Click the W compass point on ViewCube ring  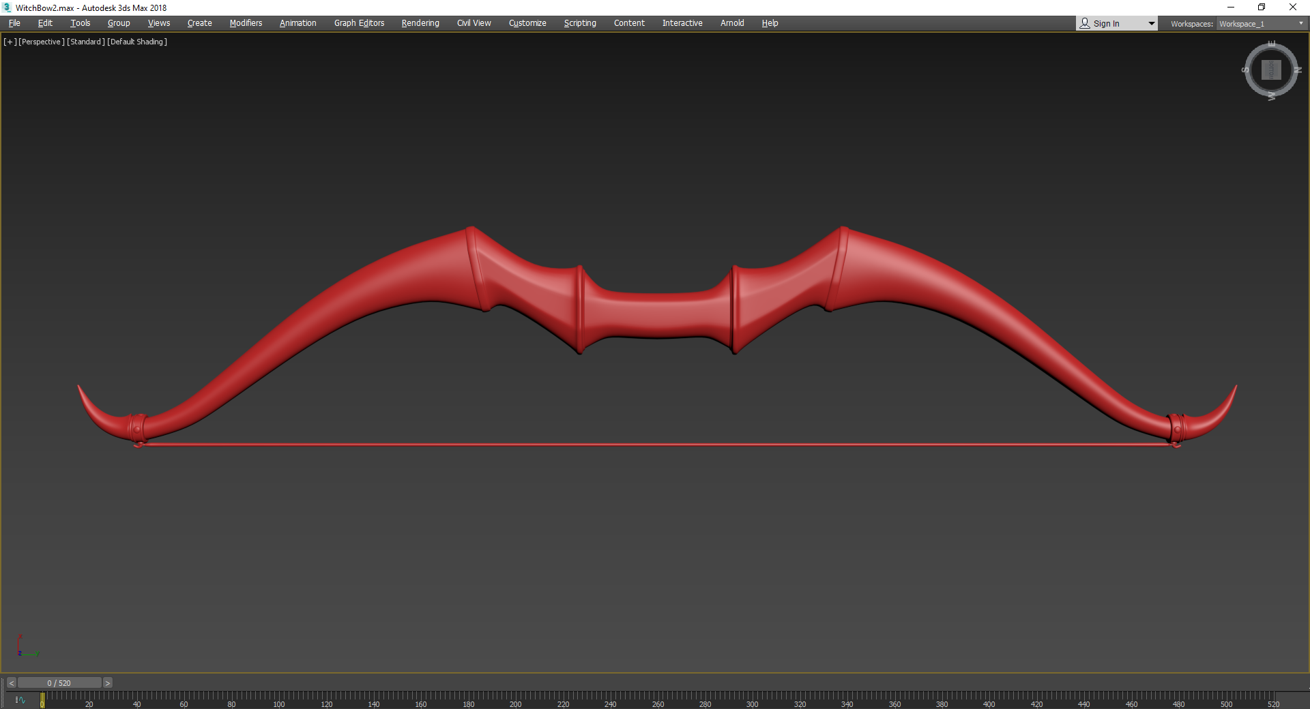1272,96
